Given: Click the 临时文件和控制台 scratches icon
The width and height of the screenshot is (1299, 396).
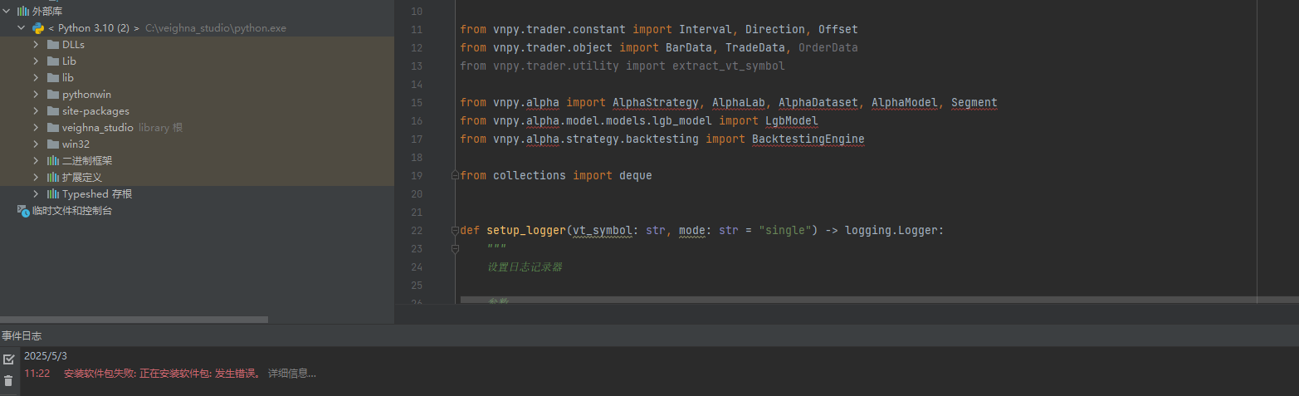Looking at the screenshot, I should pos(22,211).
